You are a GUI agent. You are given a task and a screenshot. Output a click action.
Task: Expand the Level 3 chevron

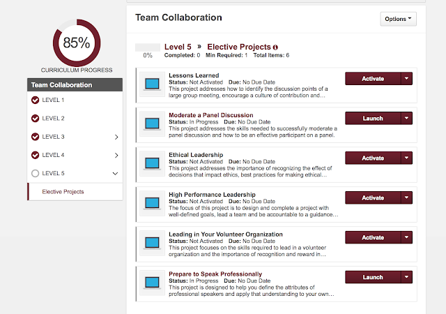116,137
